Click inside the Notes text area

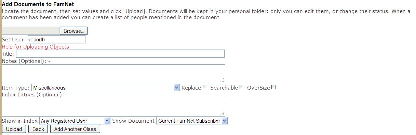point(113,73)
